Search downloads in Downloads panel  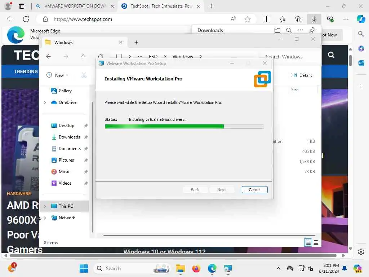coord(289,30)
